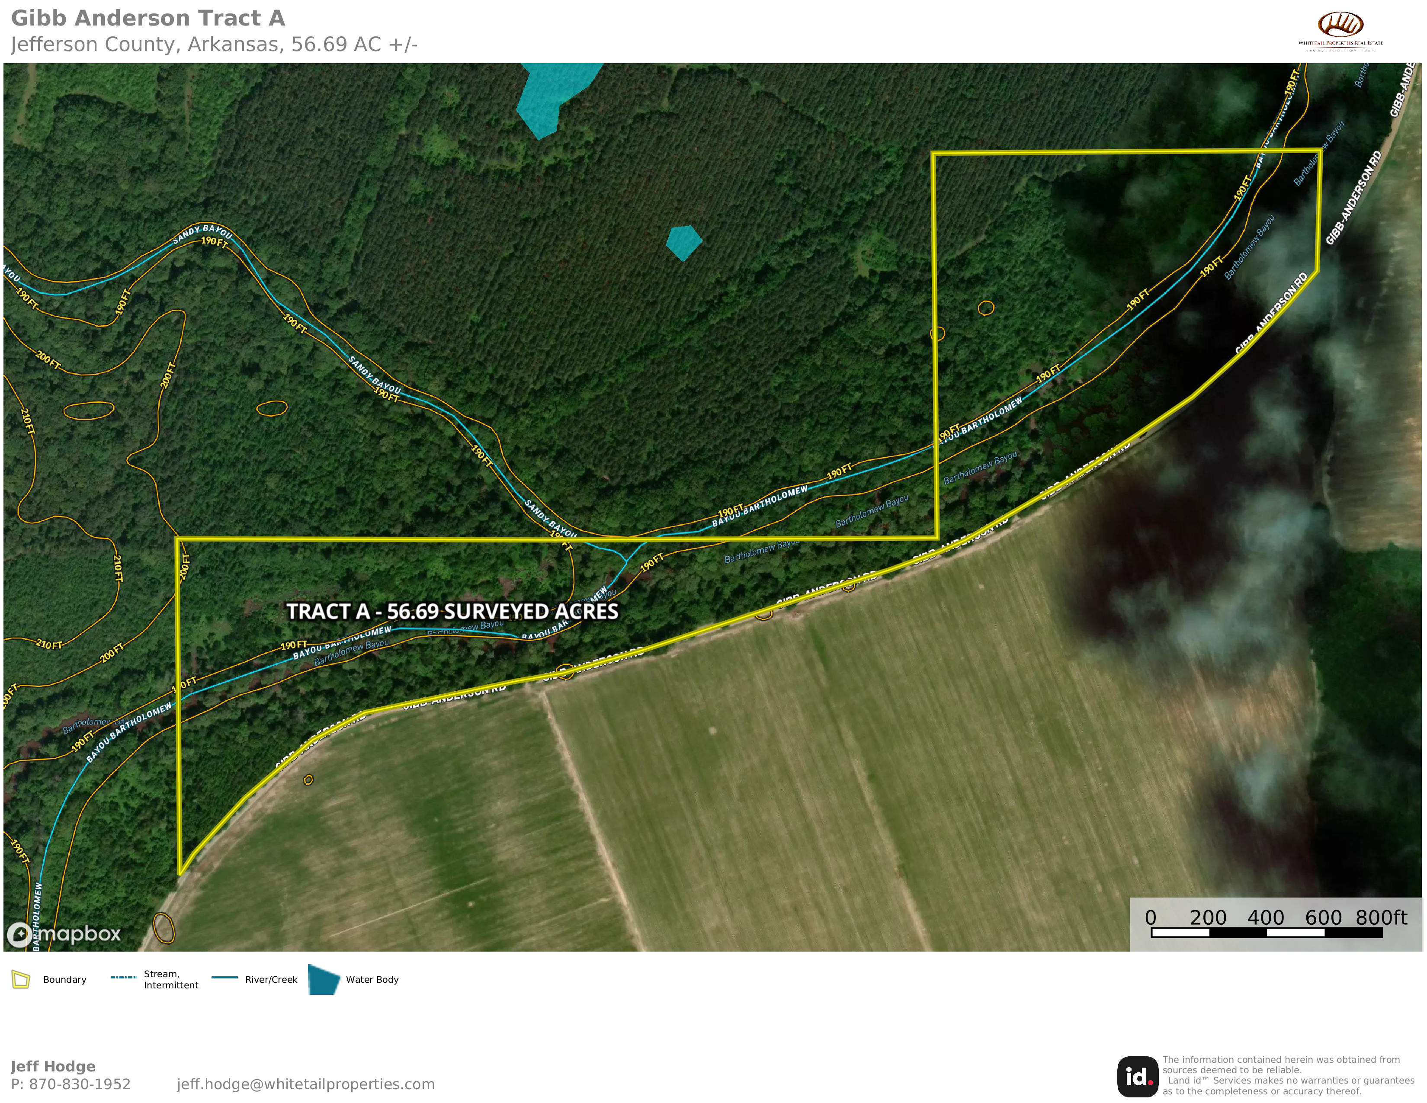Click the phone number 870-830-1952
The height and width of the screenshot is (1103, 1427).
79,1084
